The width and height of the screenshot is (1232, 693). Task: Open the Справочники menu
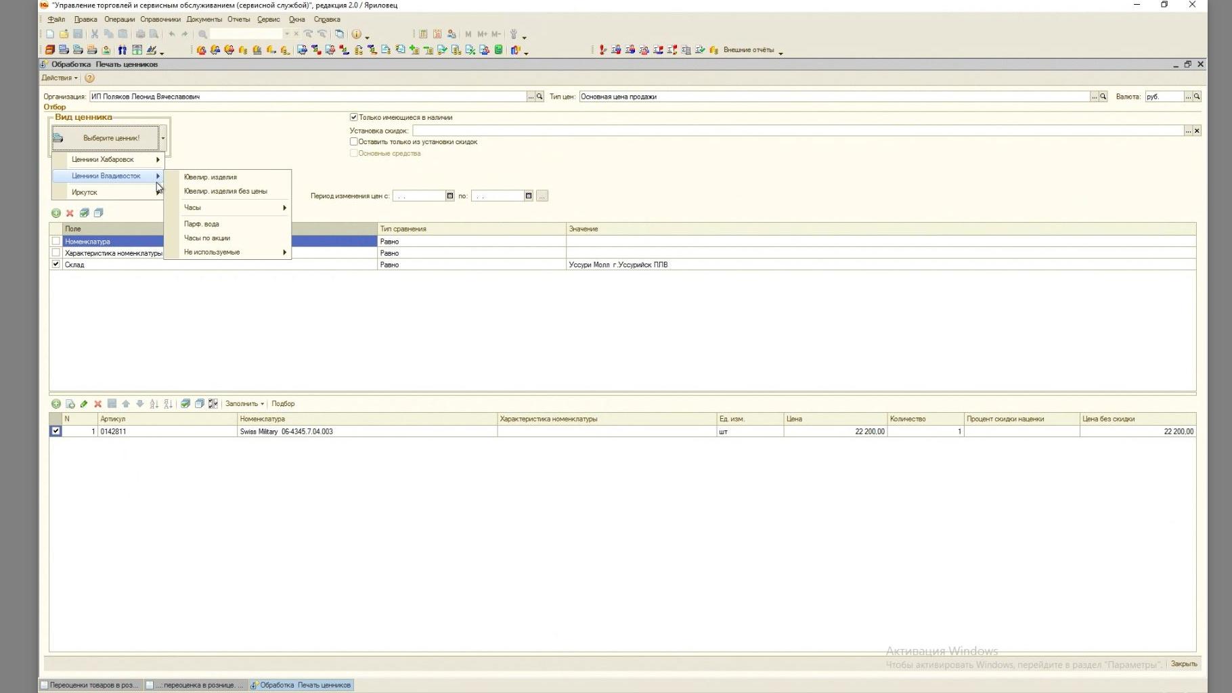(160, 20)
